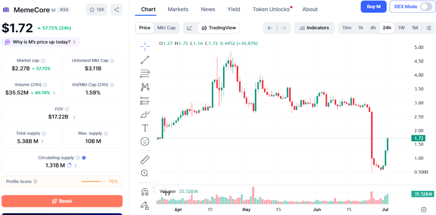Lock all drawing tools

tap(145, 206)
